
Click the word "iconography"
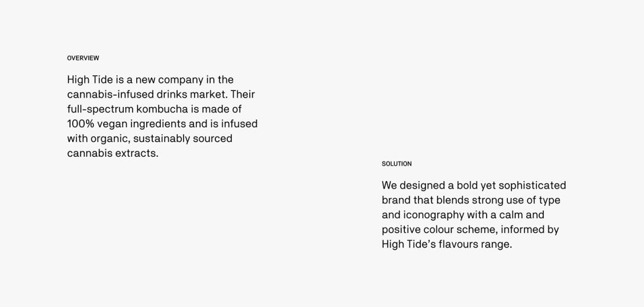[x=434, y=215]
